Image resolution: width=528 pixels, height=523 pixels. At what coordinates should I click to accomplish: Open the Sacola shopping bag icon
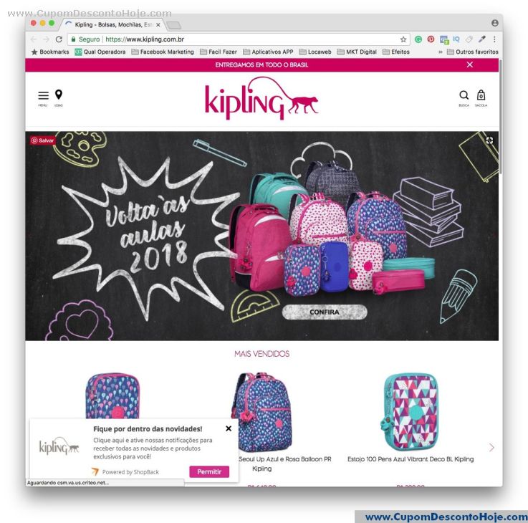pos(481,95)
